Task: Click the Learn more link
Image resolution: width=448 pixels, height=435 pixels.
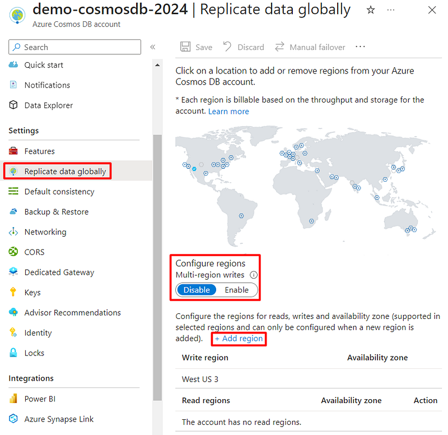Action: click(x=228, y=111)
